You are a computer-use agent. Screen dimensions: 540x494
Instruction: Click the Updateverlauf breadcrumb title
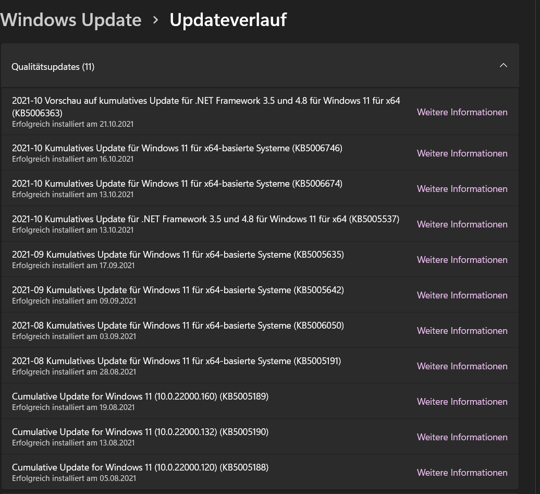click(228, 20)
